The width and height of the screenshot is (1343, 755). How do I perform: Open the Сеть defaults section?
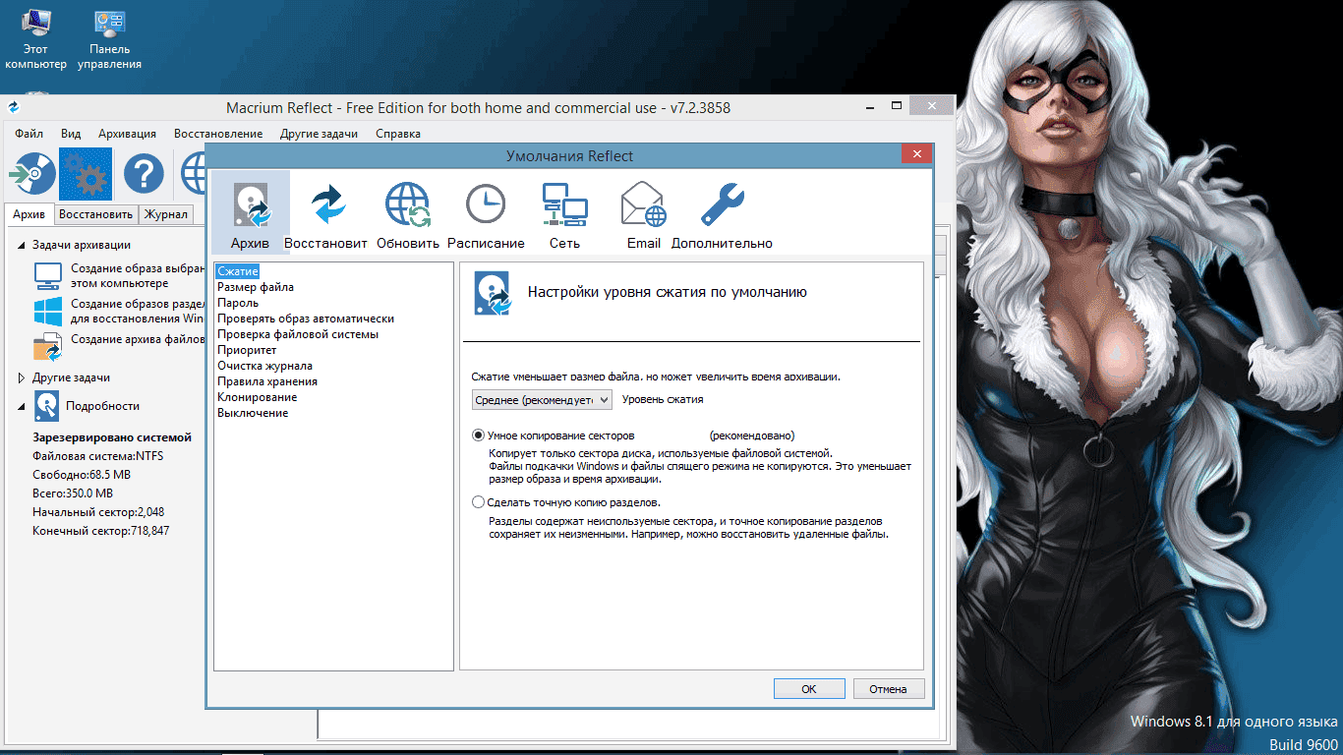[564, 214]
